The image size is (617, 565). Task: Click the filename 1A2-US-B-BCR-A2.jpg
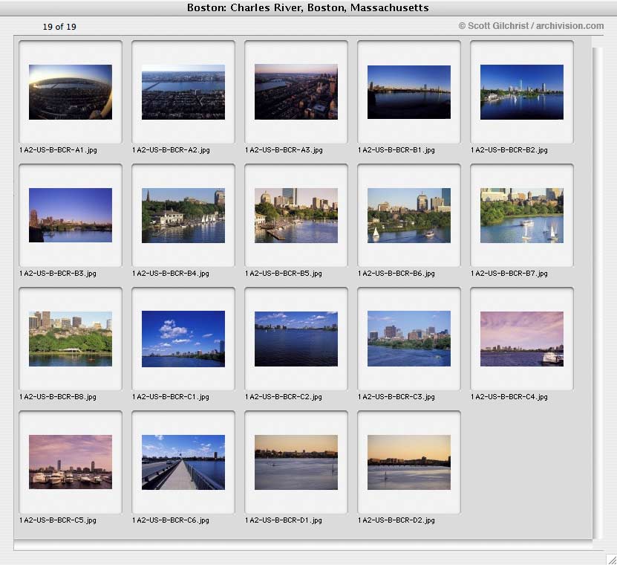click(x=171, y=150)
